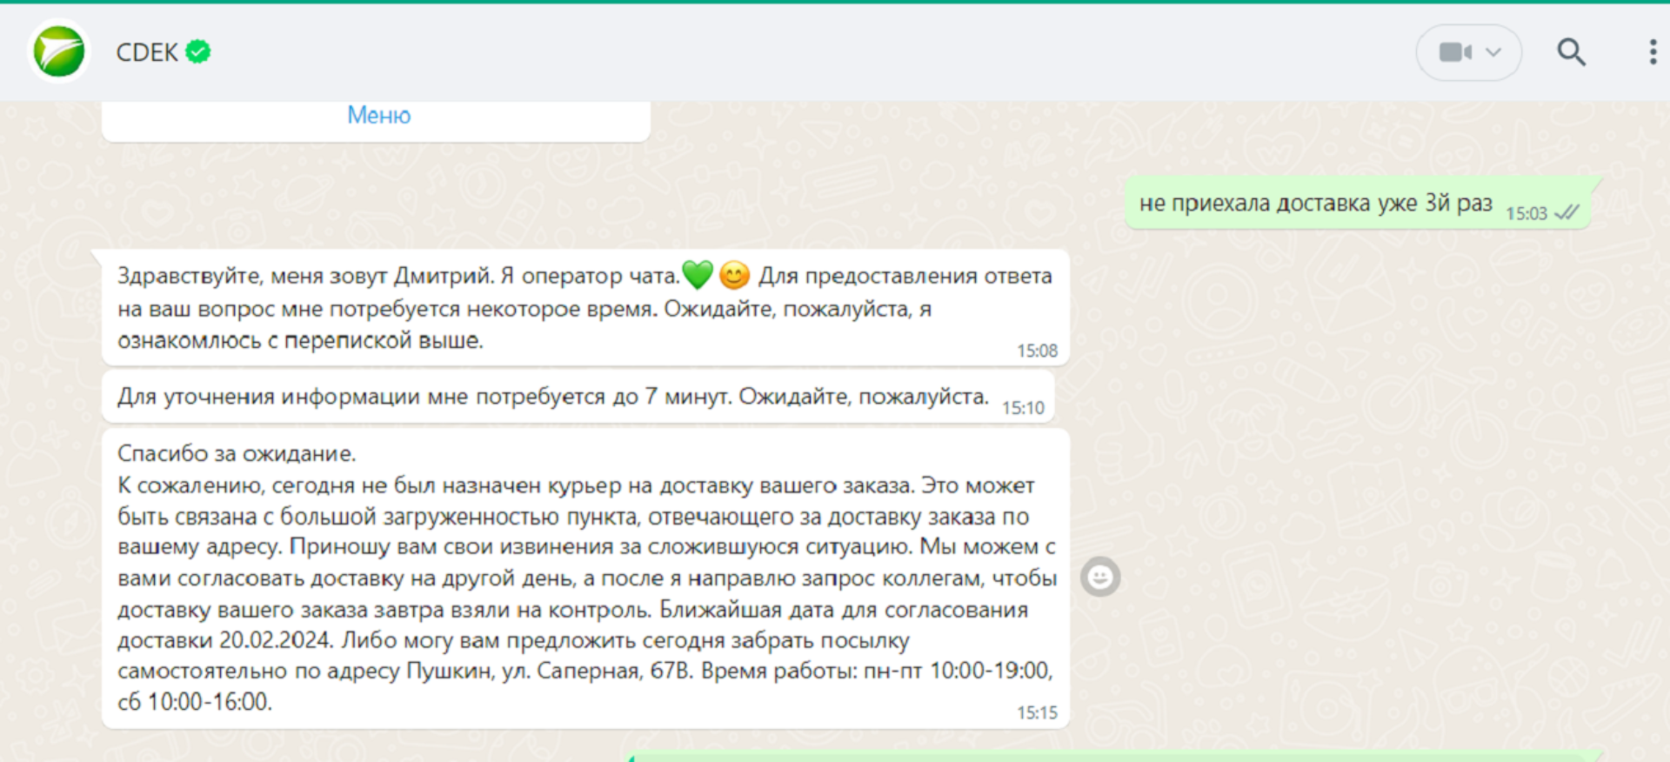The width and height of the screenshot is (1670, 762).
Task: Select the 'Спасибо за ожидание.' message line
Action: coord(237,453)
